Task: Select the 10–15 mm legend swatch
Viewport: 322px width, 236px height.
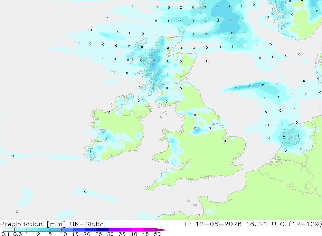Action: click(x=67, y=230)
